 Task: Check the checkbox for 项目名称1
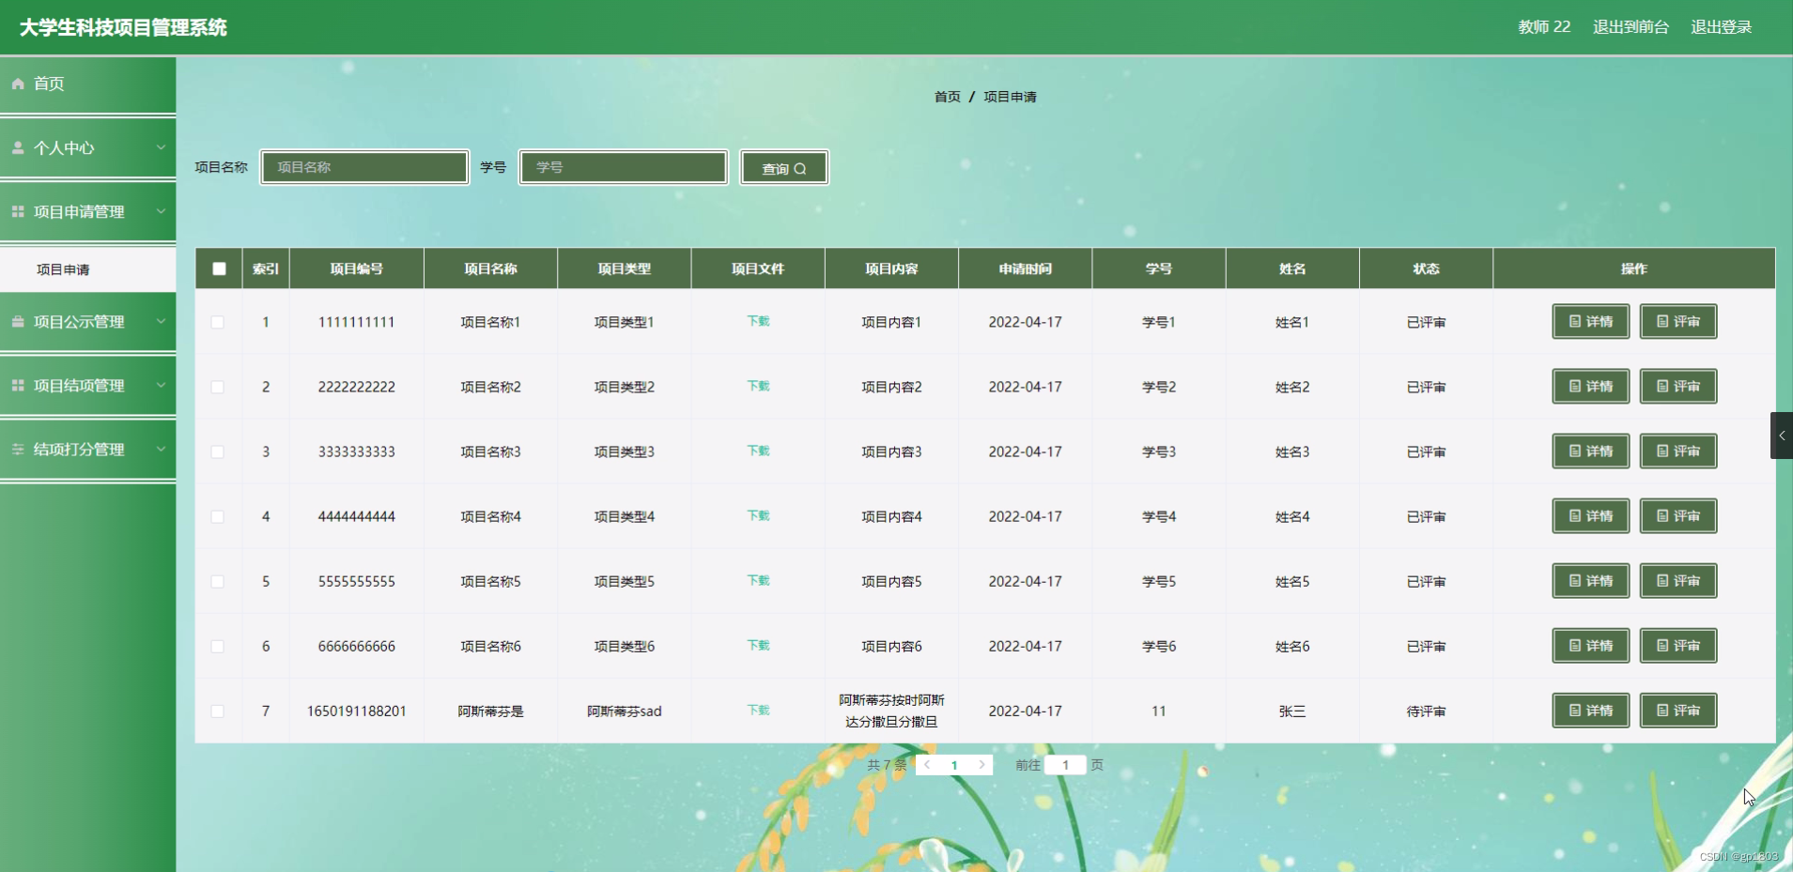(219, 321)
